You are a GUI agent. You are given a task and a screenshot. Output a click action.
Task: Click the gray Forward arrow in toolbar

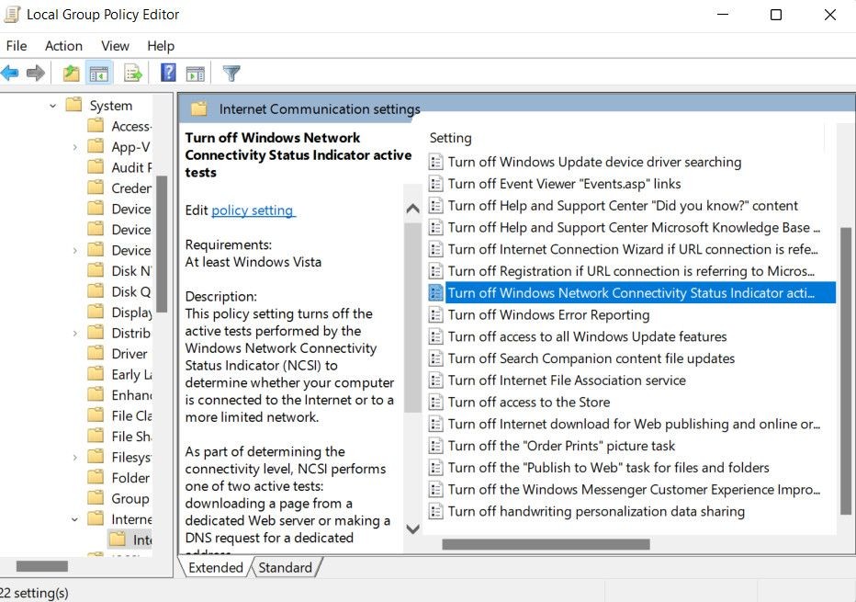coord(36,73)
